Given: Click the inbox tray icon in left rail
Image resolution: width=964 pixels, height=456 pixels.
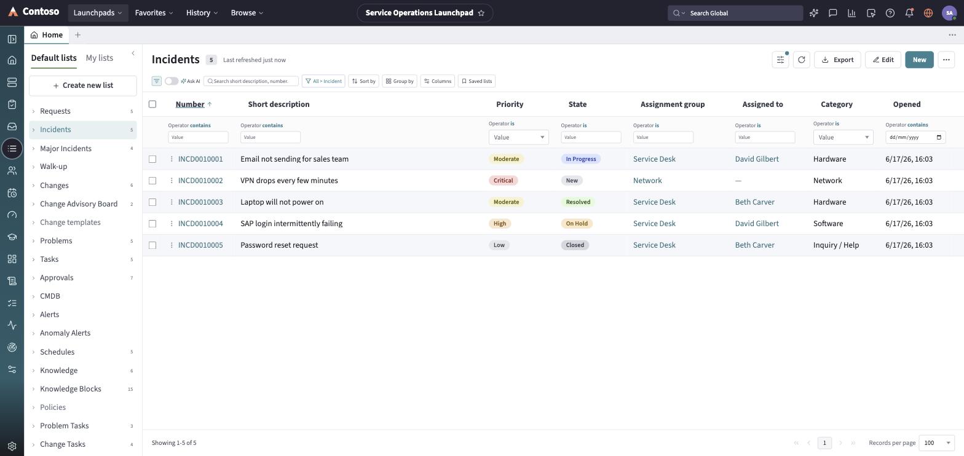Looking at the screenshot, I should 12,127.
